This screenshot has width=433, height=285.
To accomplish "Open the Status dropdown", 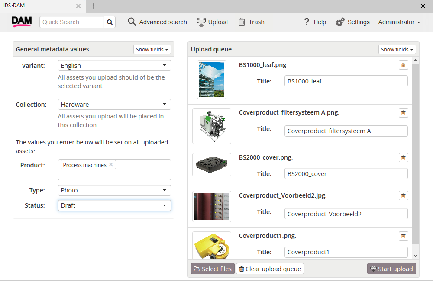I will pos(114,205).
